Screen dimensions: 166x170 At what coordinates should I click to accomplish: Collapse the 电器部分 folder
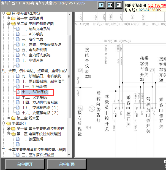pos(3,123)
